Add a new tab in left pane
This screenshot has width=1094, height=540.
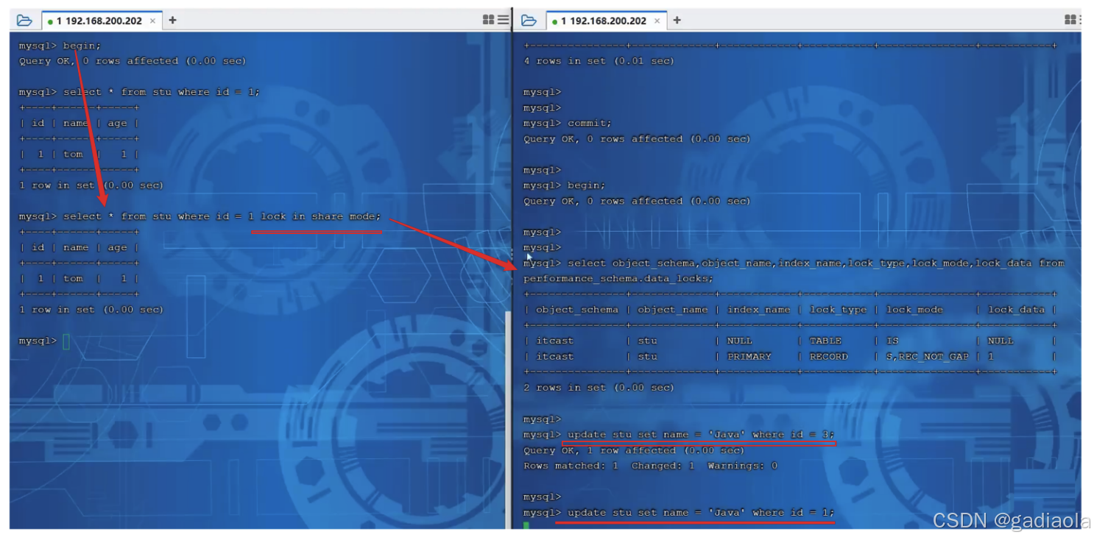[x=172, y=20]
